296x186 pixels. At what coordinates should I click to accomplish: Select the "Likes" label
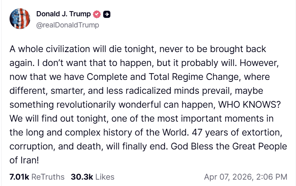click(x=105, y=176)
